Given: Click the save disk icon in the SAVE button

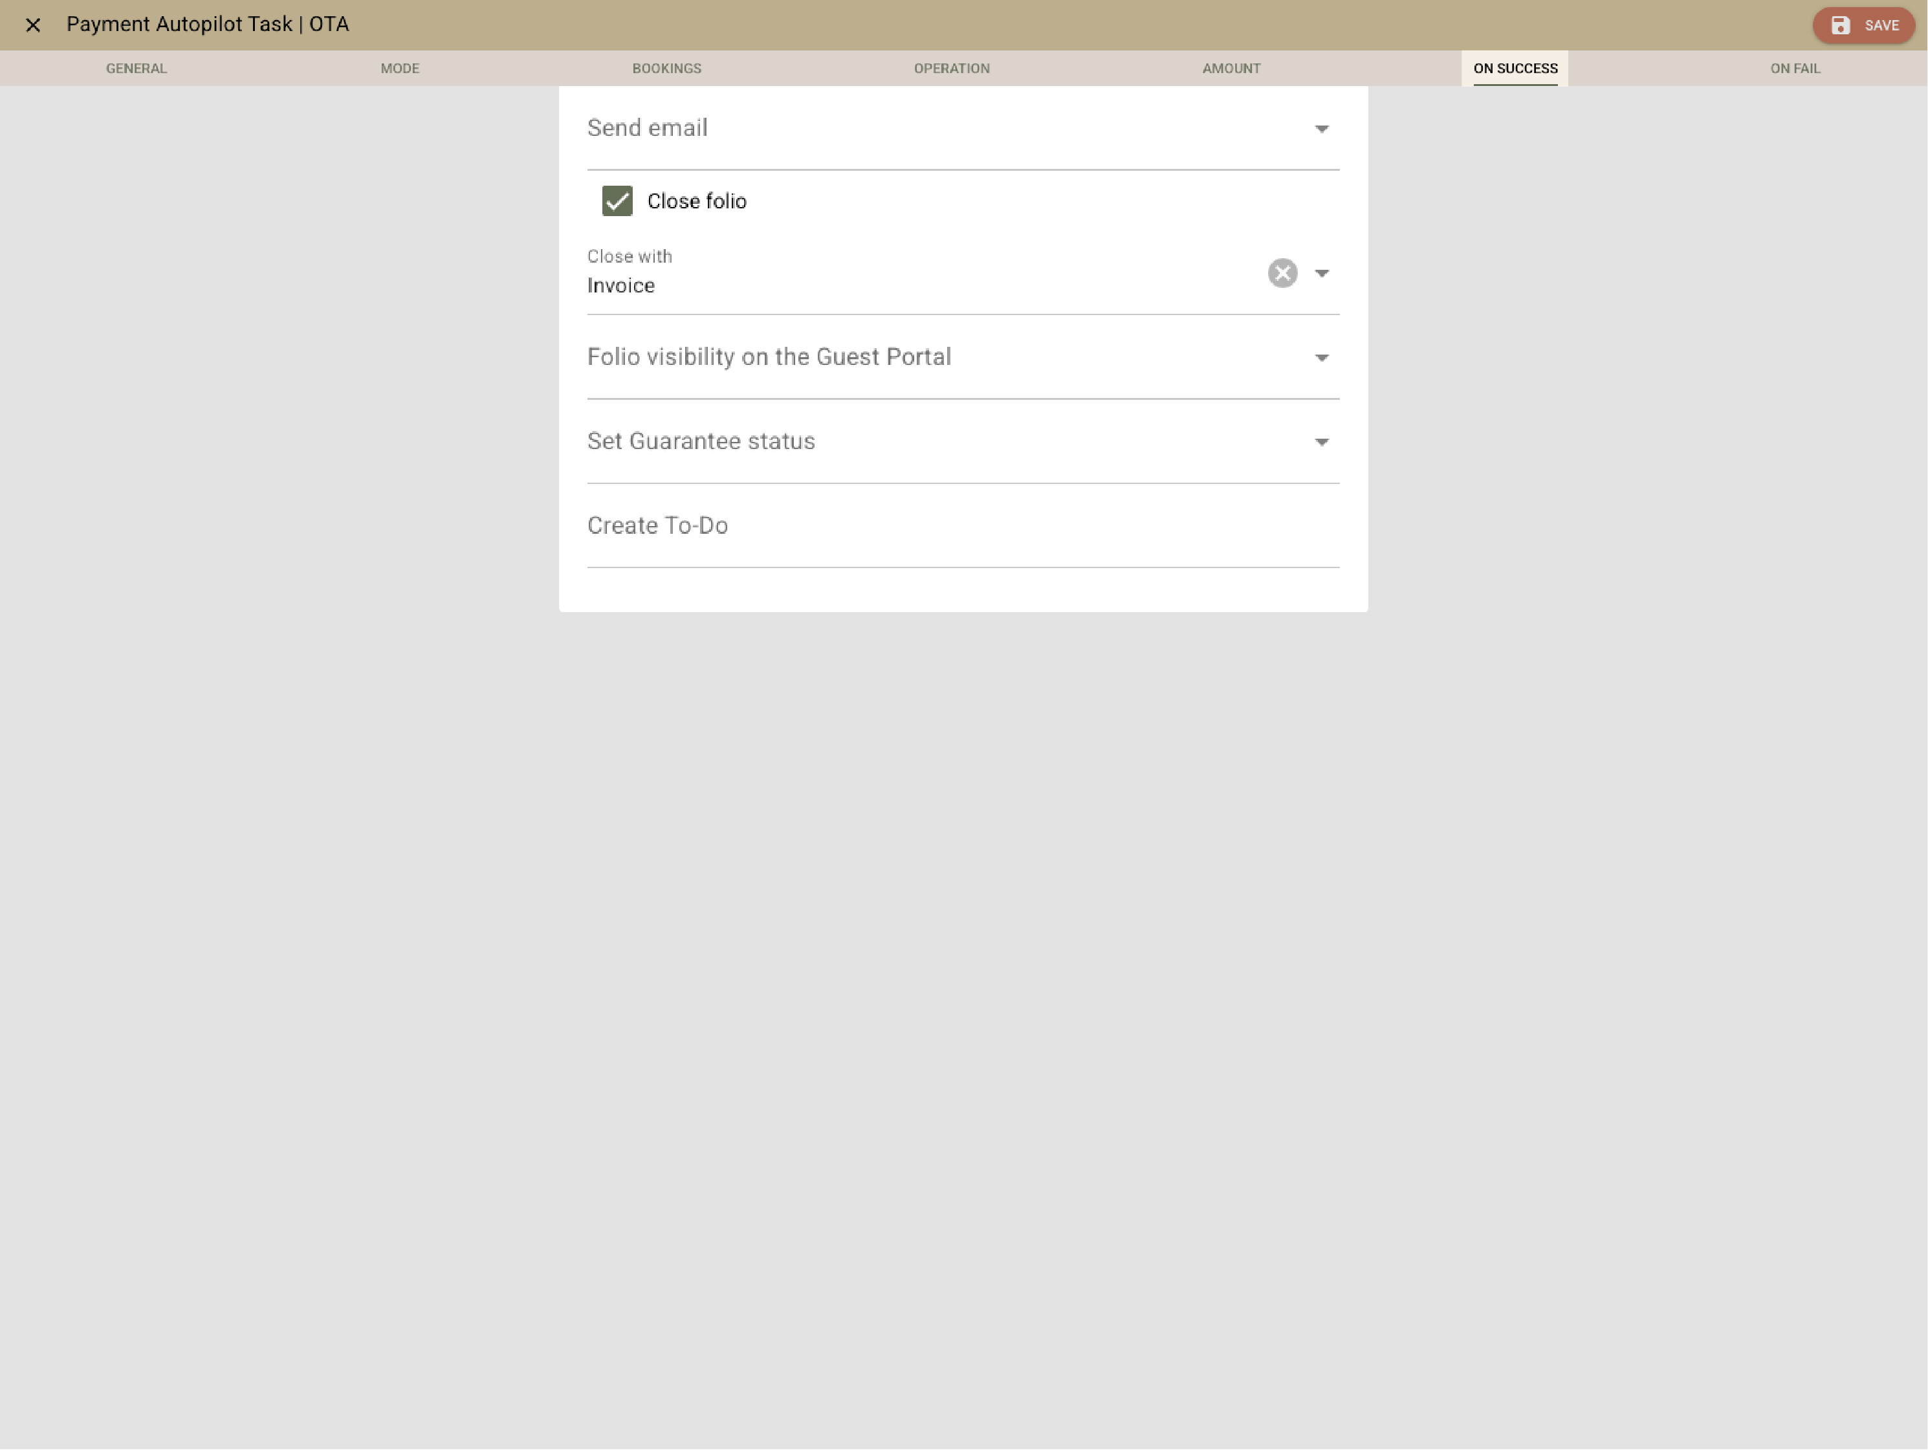Looking at the screenshot, I should click(1840, 25).
